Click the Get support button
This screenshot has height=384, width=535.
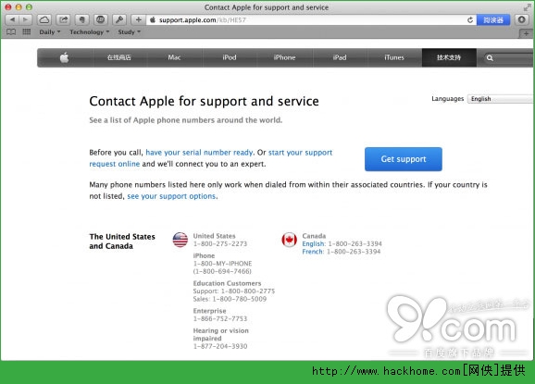[x=404, y=159]
